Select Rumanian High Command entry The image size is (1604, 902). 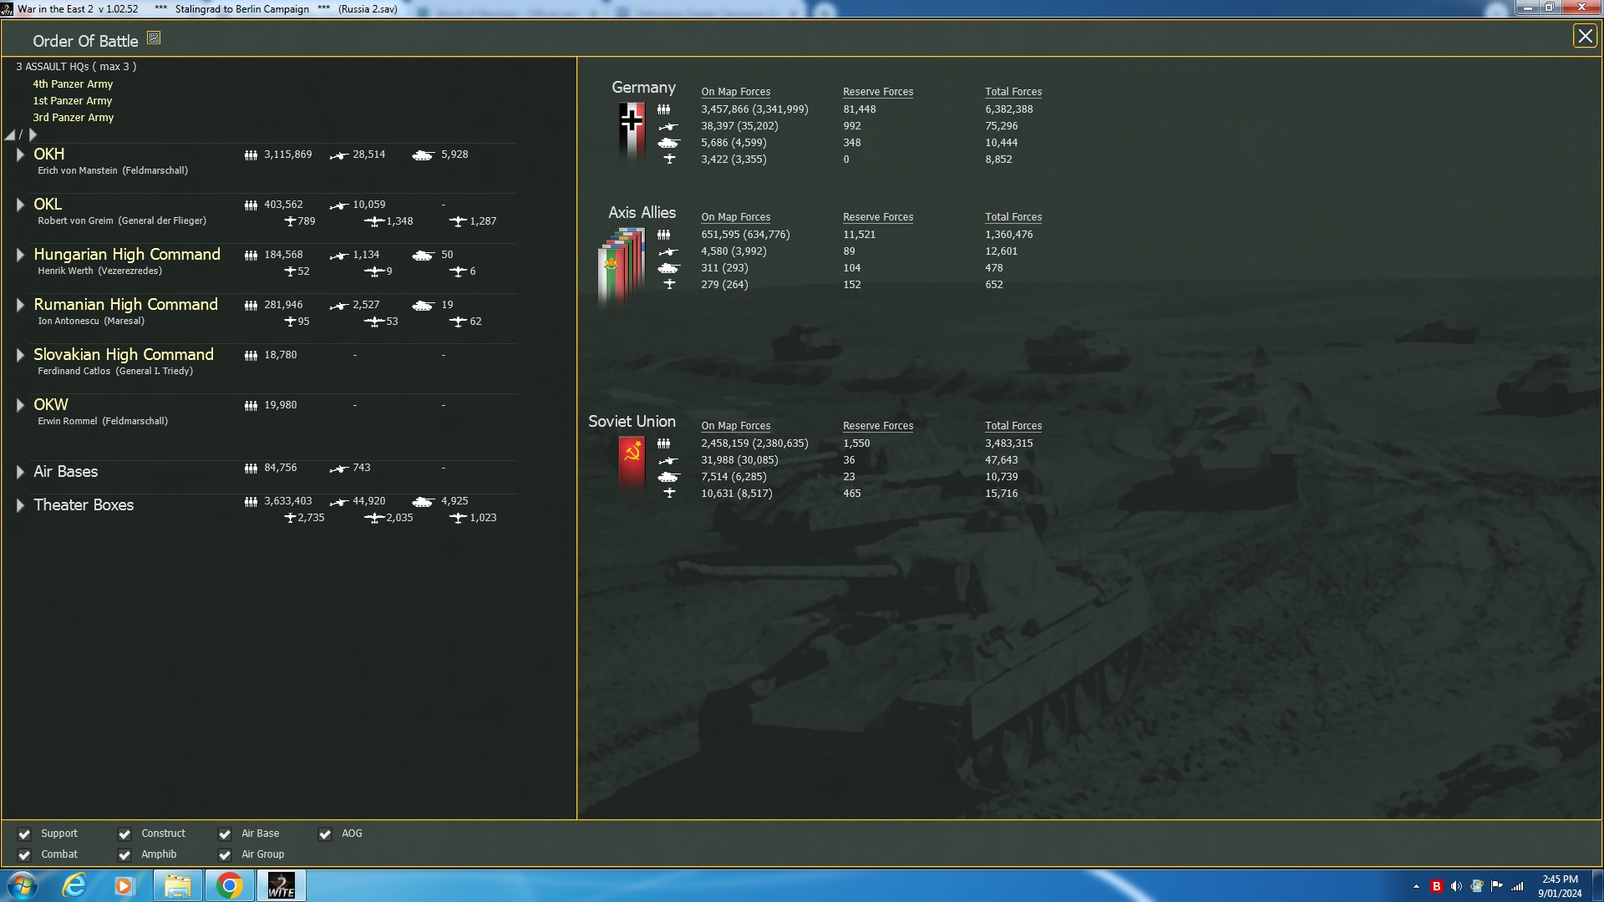pos(125,305)
